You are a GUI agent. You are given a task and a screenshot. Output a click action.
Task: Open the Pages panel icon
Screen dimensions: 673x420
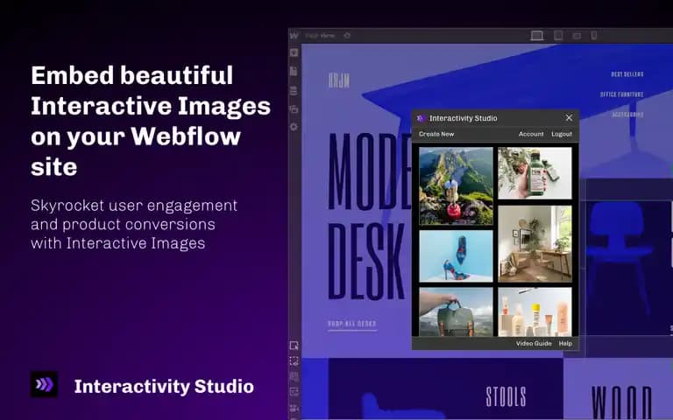(294, 71)
